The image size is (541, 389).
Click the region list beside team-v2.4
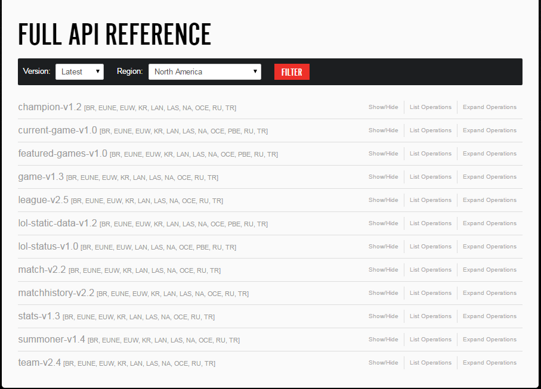click(x=139, y=363)
